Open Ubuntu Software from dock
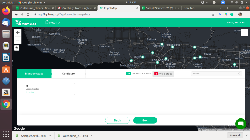The height and width of the screenshot is (140, 250). 6,69
